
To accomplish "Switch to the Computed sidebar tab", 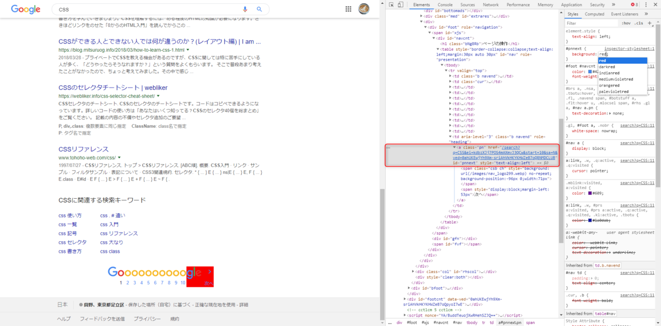I will 594,14.
